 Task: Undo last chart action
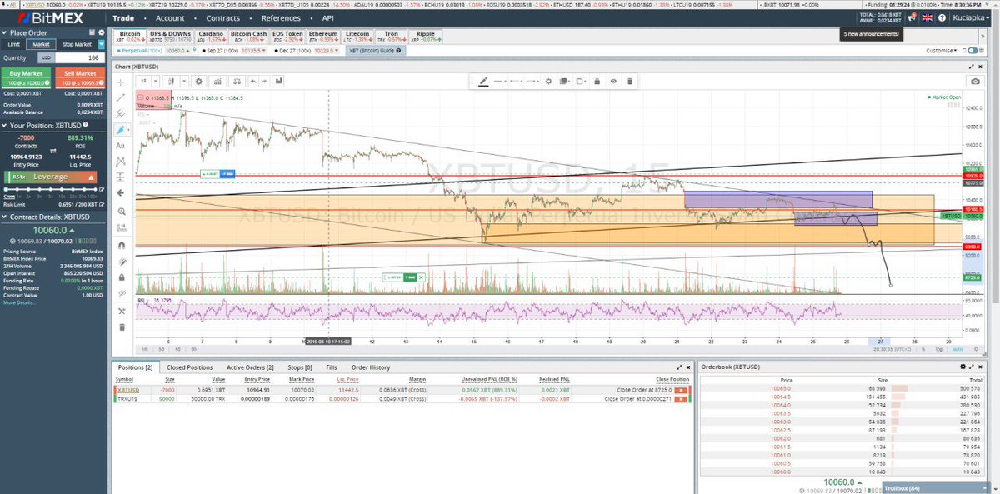[x=253, y=82]
